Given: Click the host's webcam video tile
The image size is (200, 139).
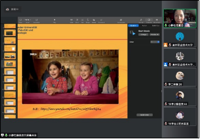Looking at the screenshot, I should (x=180, y=18).
